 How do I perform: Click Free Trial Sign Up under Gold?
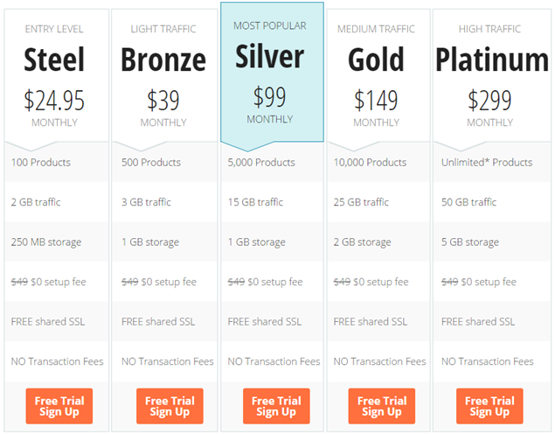[x=382, y=406]
